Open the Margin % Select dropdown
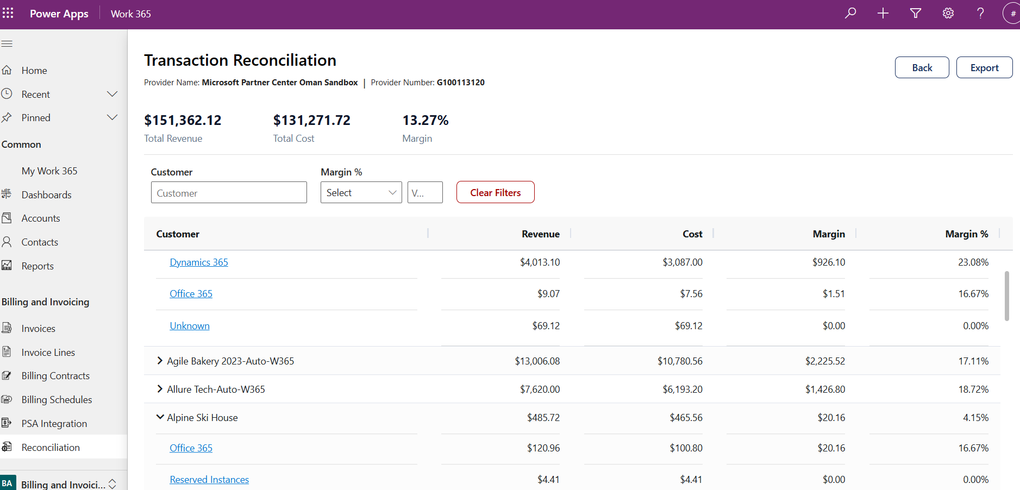 tap(361, 192)
